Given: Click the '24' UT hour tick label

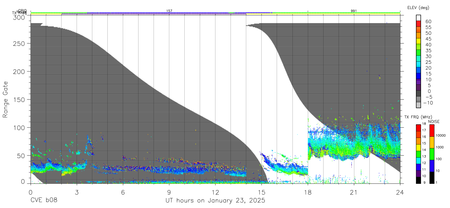Looking at the screenshot, I should pyautogui.click(x=400, y=192).
